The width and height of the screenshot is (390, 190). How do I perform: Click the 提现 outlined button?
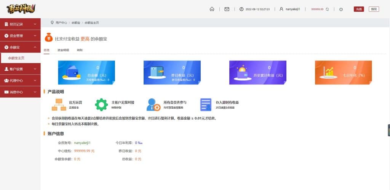pyautogui.click(x=374, y=9)
